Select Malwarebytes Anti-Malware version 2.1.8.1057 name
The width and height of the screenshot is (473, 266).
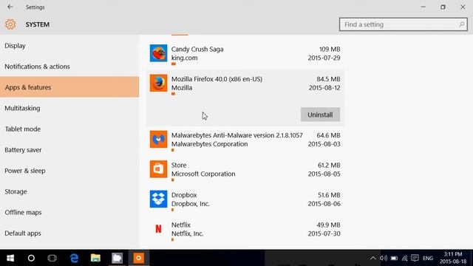[236, 135]
